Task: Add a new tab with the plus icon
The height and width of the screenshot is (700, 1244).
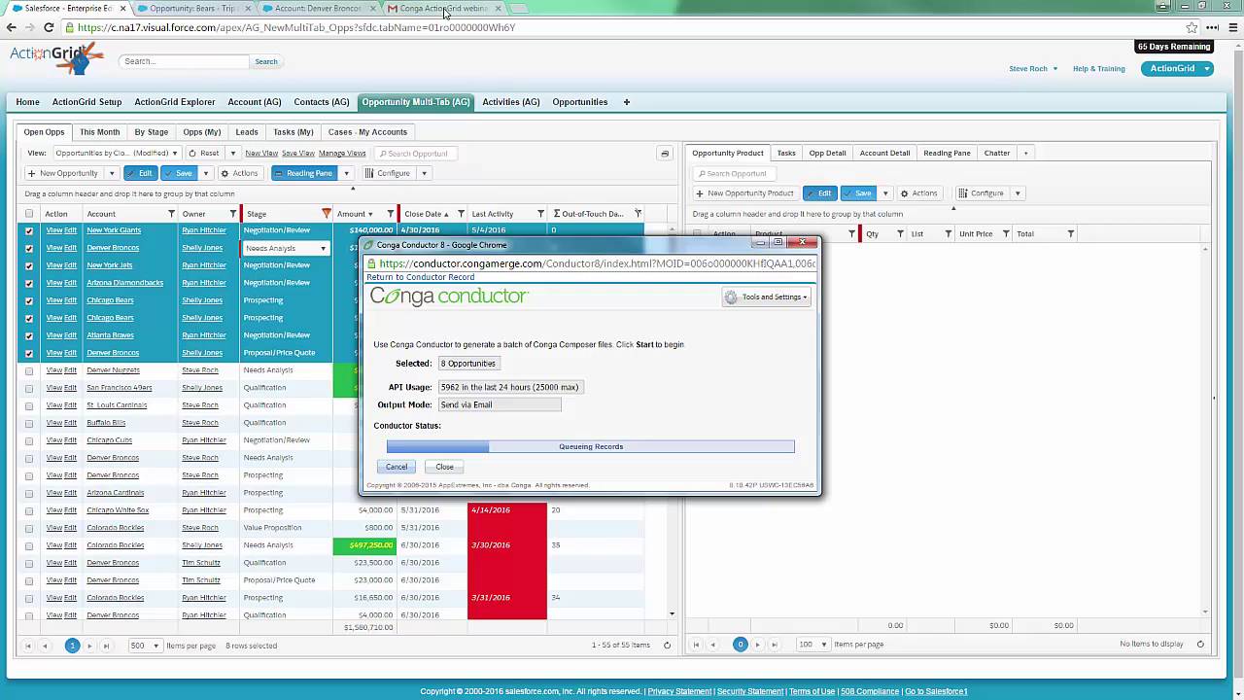Action: [x=627, y=102]
